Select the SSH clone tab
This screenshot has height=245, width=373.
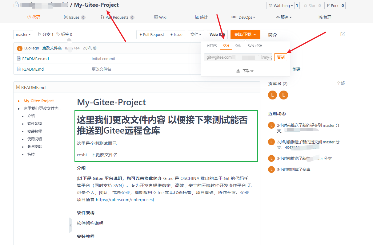pyautogui.click(x=226, y=46)
